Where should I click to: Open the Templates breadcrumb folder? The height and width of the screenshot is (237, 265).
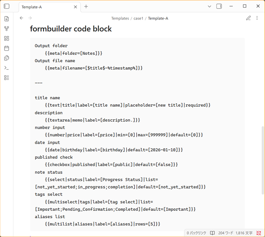pos(120,18)
